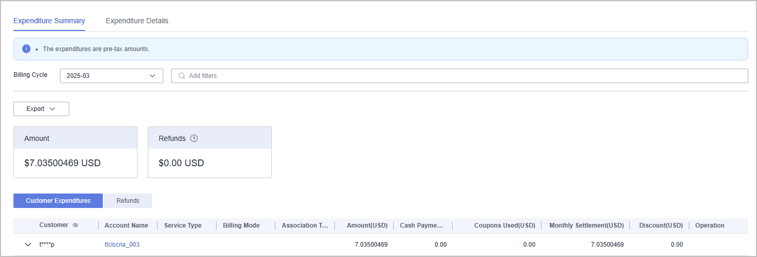Screen dimensions: 757x257
Task: Switch to the Refunds sub-tab
Action: point(128,201)
